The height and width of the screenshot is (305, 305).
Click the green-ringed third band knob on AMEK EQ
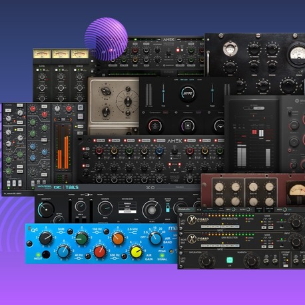(129, 151)
